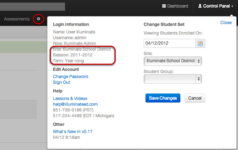Click the Username: admin text
238x150 pixels.
point(69,38)
